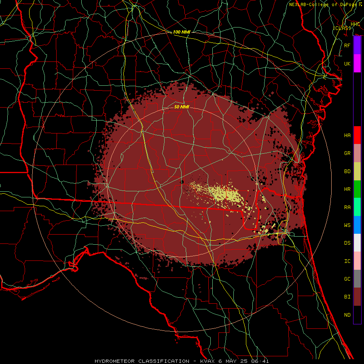Click the WS blue legend swatch
The width and height of the screenshot is (364, 364).
tap(357, 225)
